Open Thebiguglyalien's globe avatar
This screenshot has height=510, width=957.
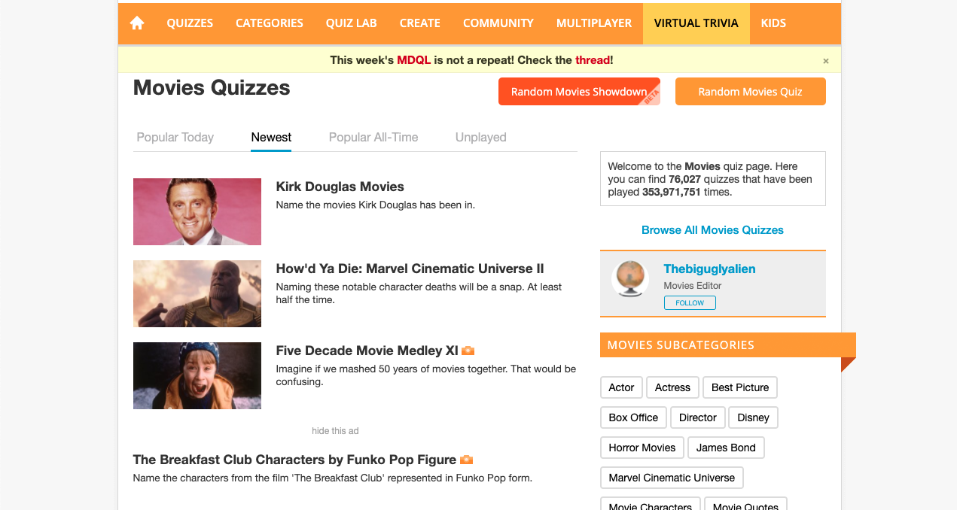click(x=630, y=281)
